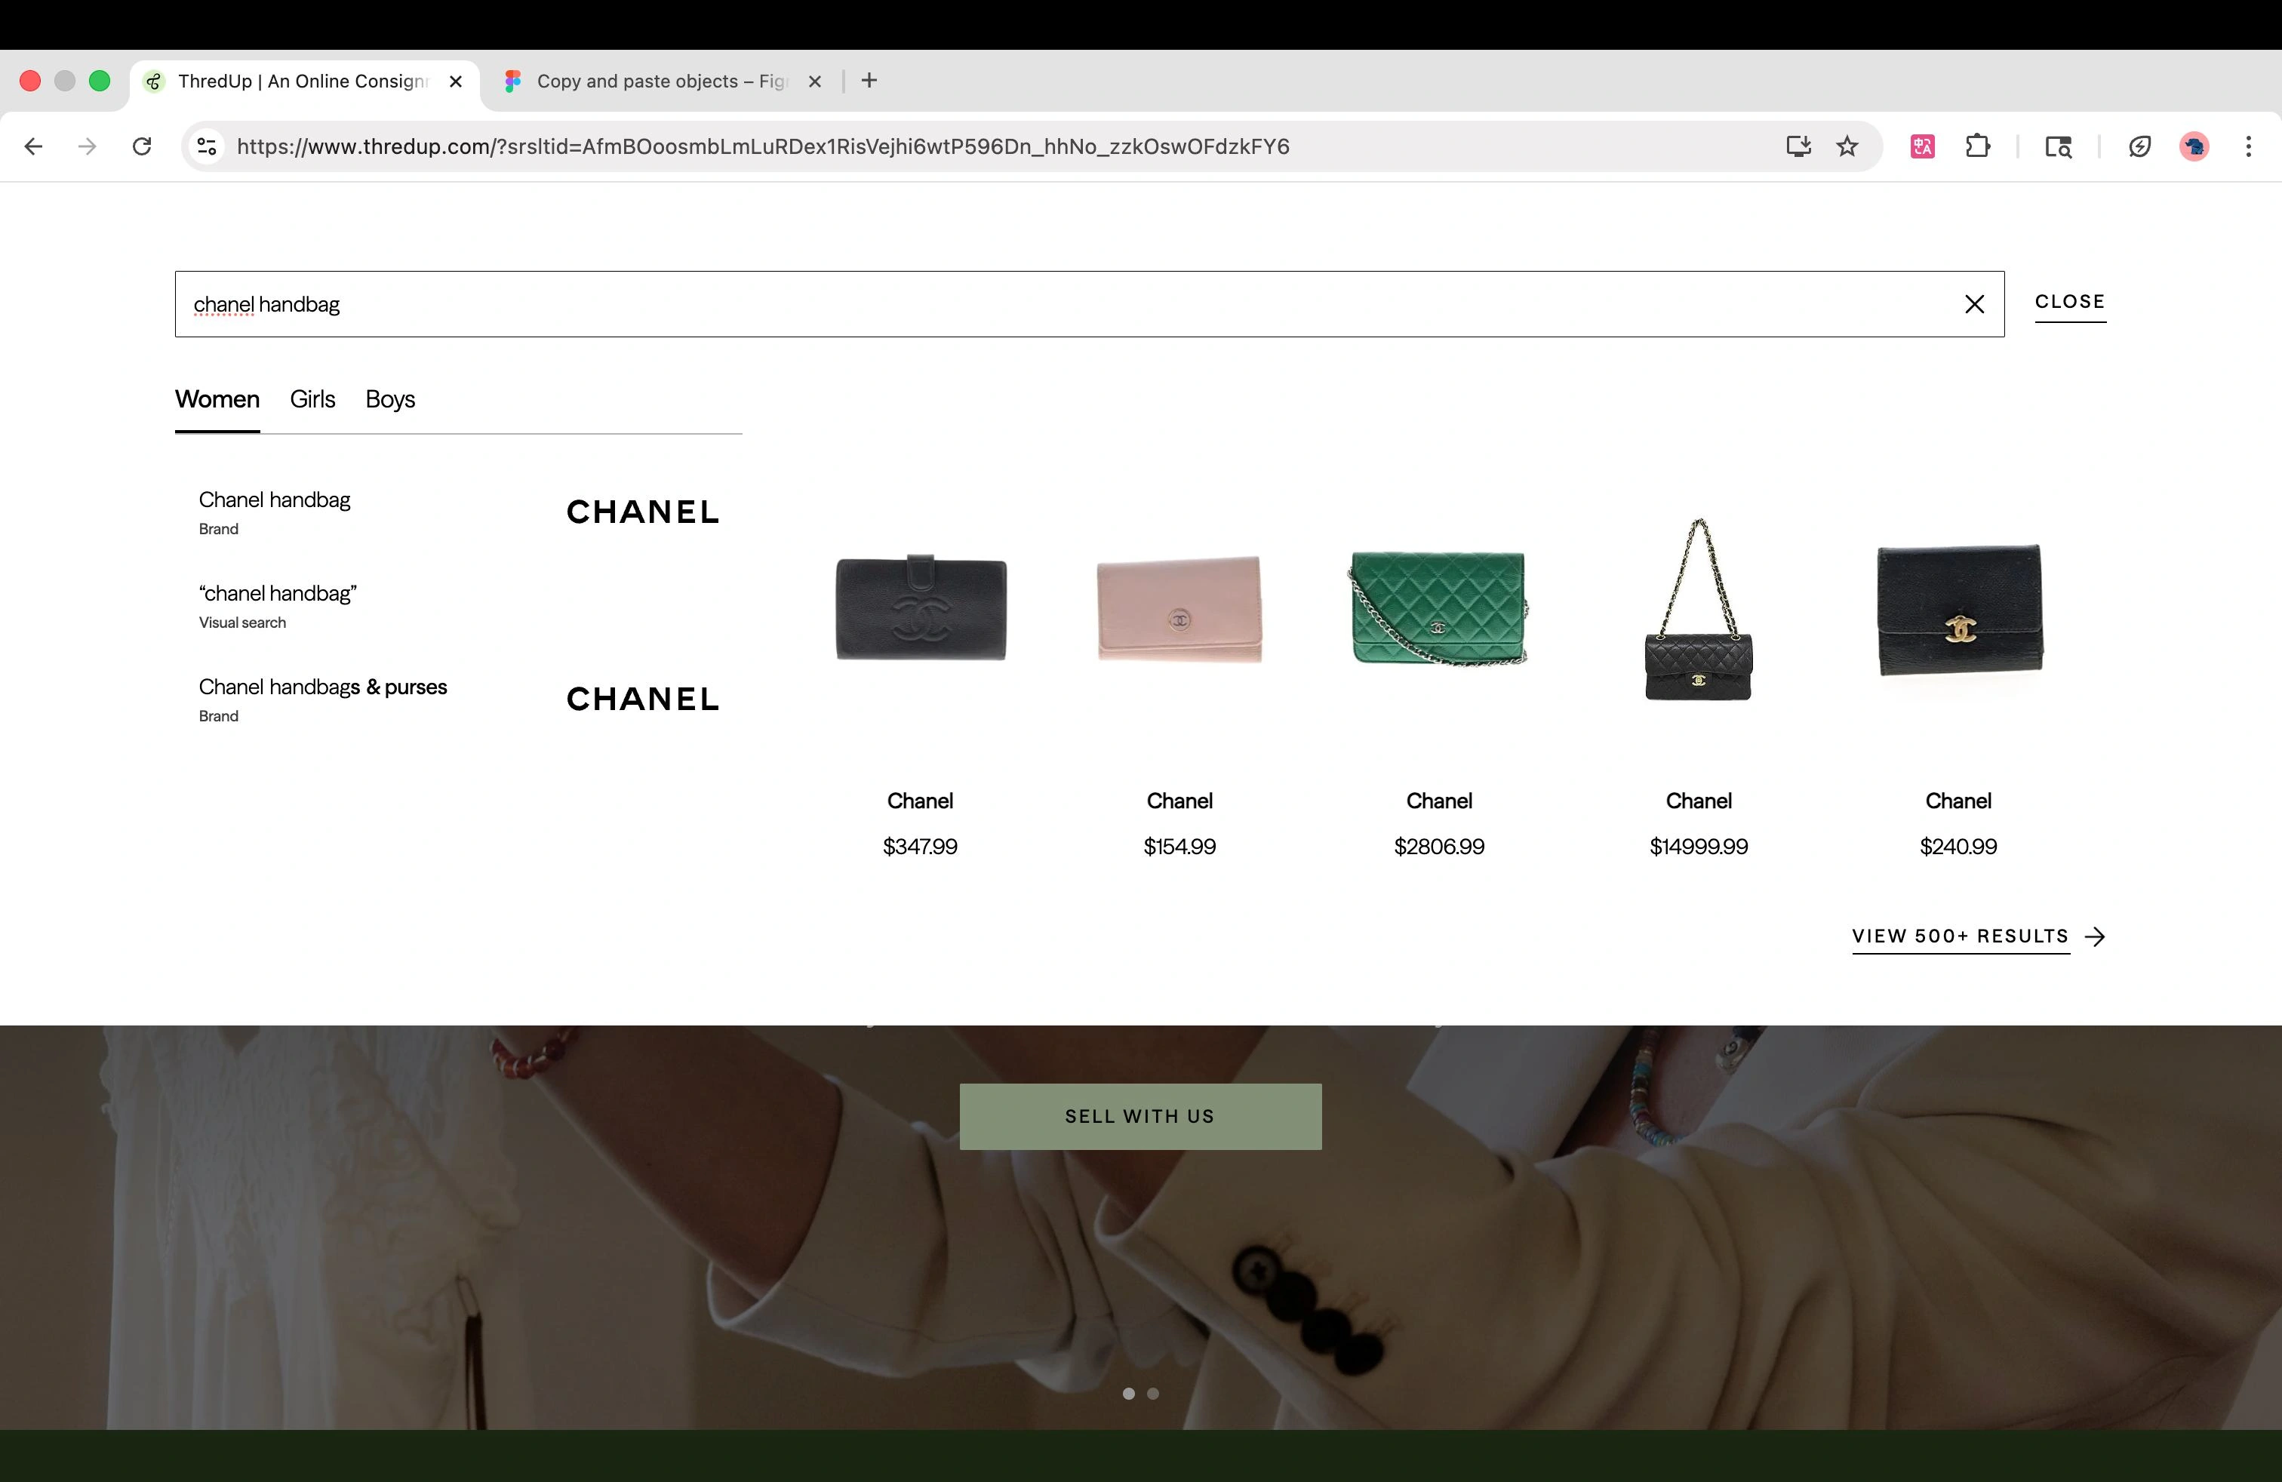Bookmark this page with the star icon
The width and height of the screenshot is (2282, 1482).
tap(1847, 146)
